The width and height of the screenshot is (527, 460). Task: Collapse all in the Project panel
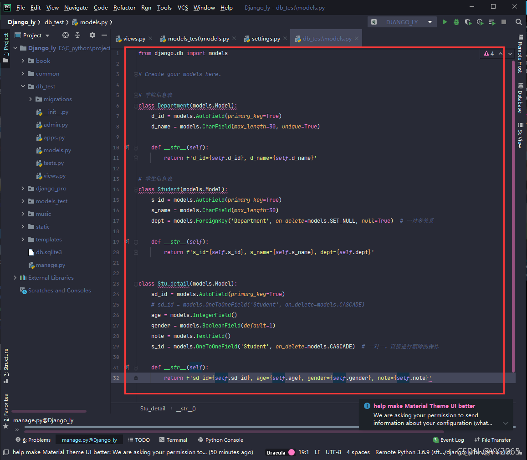point(77,35)
